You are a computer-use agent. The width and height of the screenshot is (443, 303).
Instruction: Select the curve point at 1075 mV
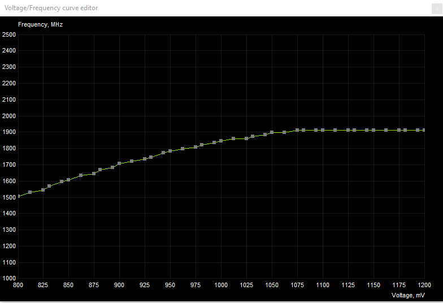click(x=297, y=130)
